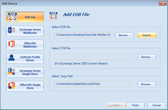Choose Office365 Single Store source
This screenshot has width=168, height=110.
[x=25, y=86]
